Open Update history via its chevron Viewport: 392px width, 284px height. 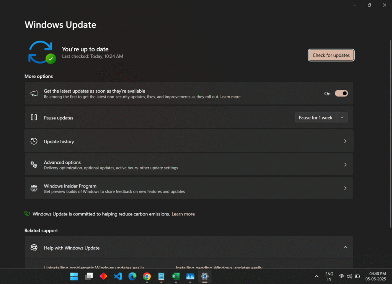pyautogui.click(x=345, y=141)
